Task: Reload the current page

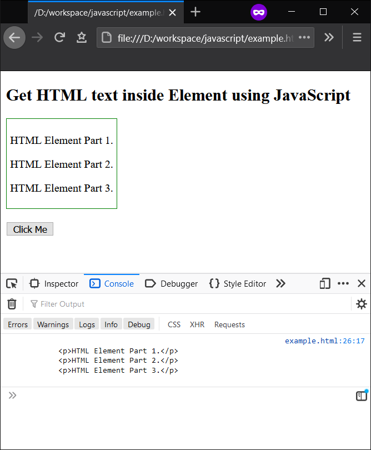Action: 60,38
